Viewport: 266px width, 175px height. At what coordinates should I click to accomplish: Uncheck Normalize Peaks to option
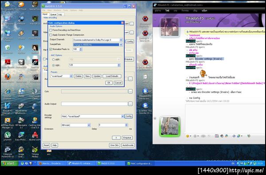51,49
